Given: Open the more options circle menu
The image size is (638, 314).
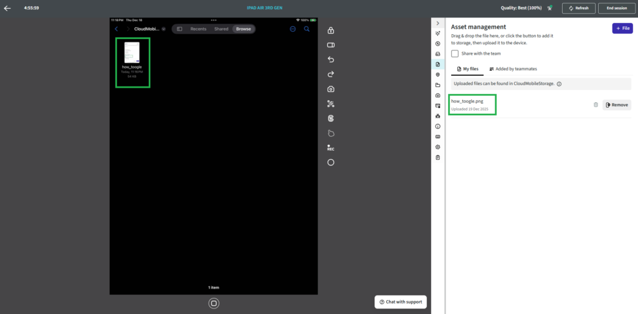Looking at the screenshot, I should [x=293, y=29].
